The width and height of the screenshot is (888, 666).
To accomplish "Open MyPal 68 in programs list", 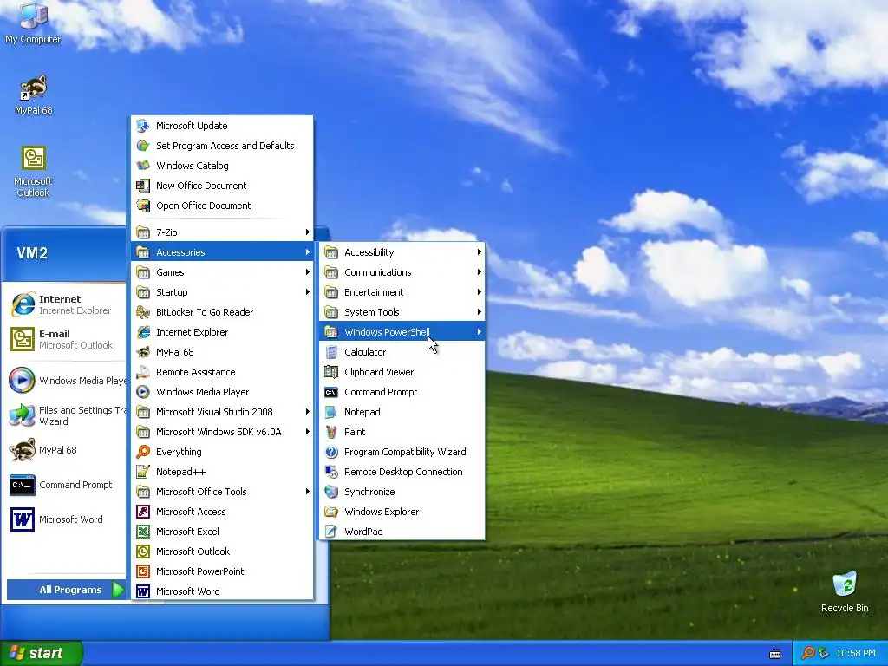I will click(222, 352).
